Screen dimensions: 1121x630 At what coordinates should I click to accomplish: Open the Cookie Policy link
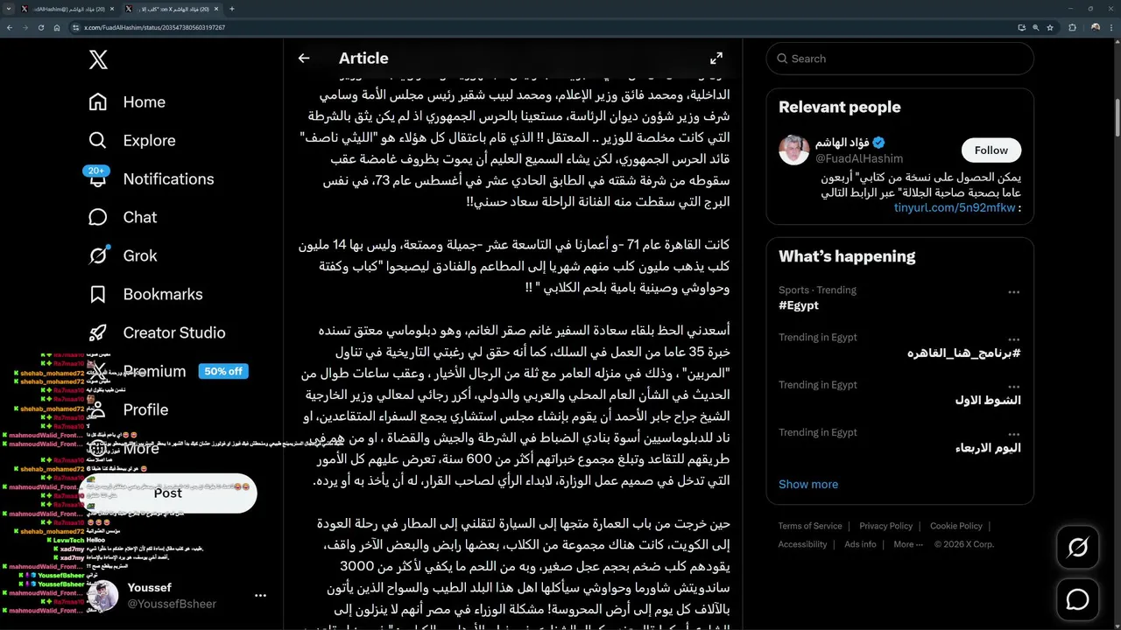(x=956, y=526)
